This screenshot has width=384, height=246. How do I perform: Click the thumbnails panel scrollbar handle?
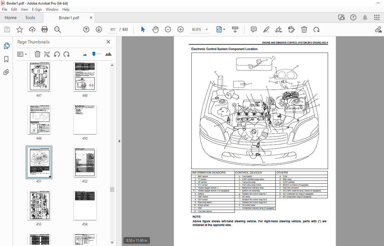[x=112, y=189]
